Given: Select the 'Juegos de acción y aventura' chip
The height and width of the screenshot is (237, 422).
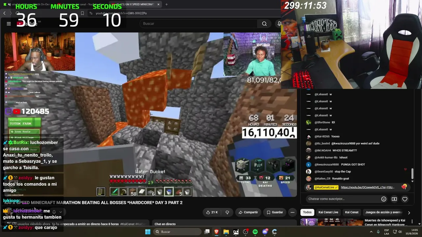Looking at the screenshot, I should pyautogui.click(x=383, y=212).
